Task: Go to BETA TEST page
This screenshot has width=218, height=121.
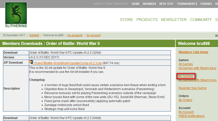Action: pyautogui.click(x=166, y=4)
